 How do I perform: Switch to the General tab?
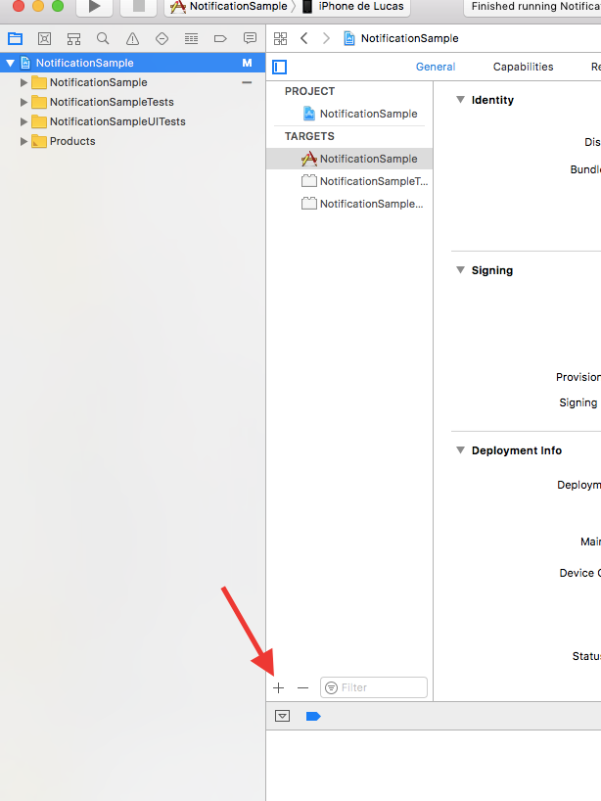pos(436,67)
